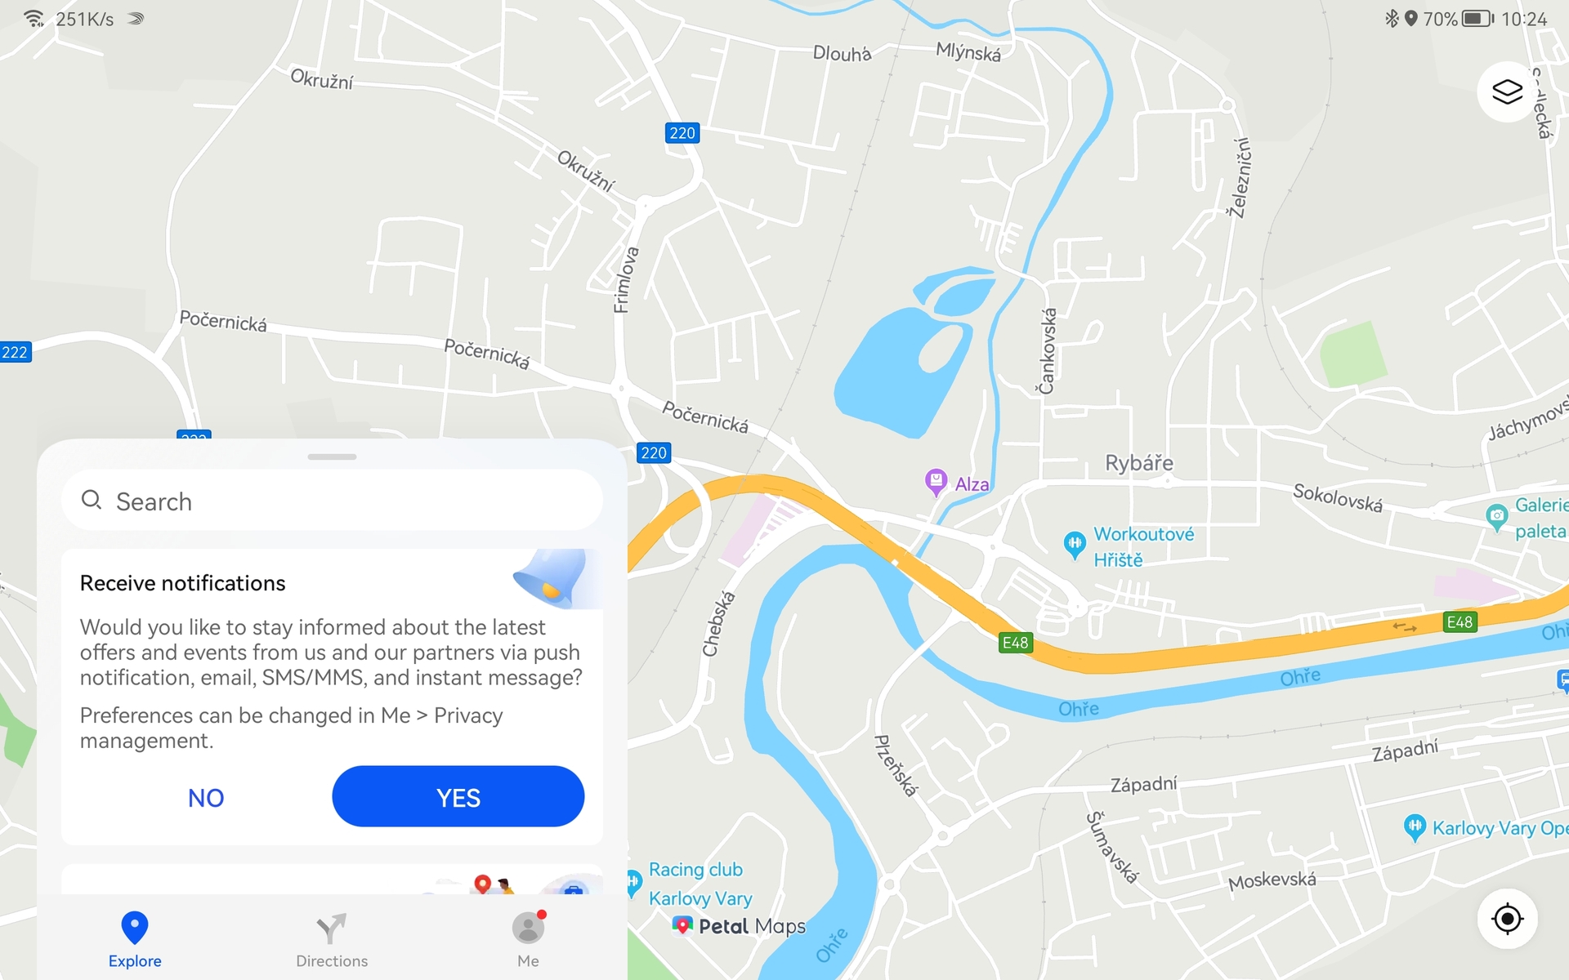This screenshot has width=1569, height=980.
Task: Decline notifications by tapping NO
Action: [206, 797]
